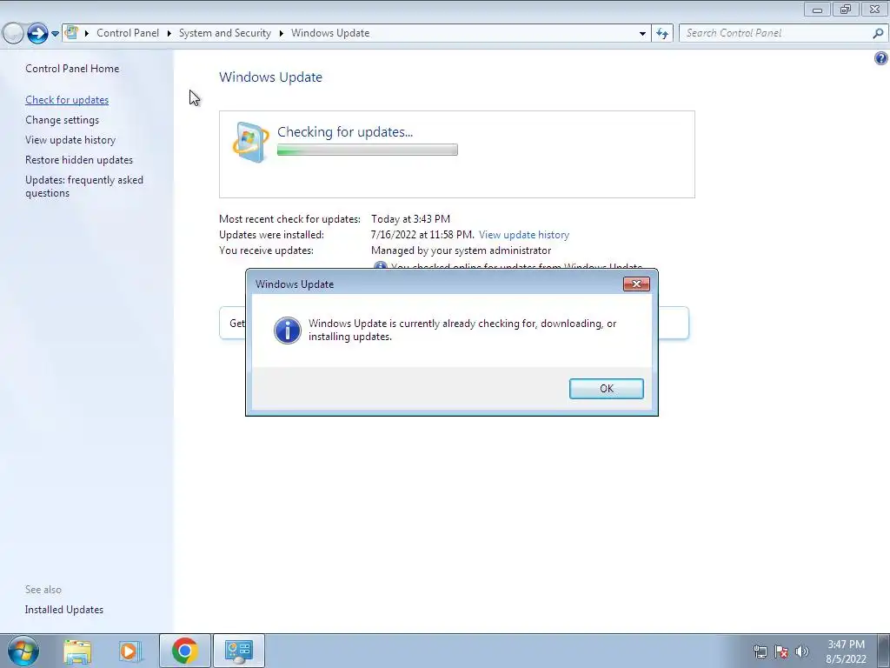Click the network icon in system tray

tap(760, 651)
